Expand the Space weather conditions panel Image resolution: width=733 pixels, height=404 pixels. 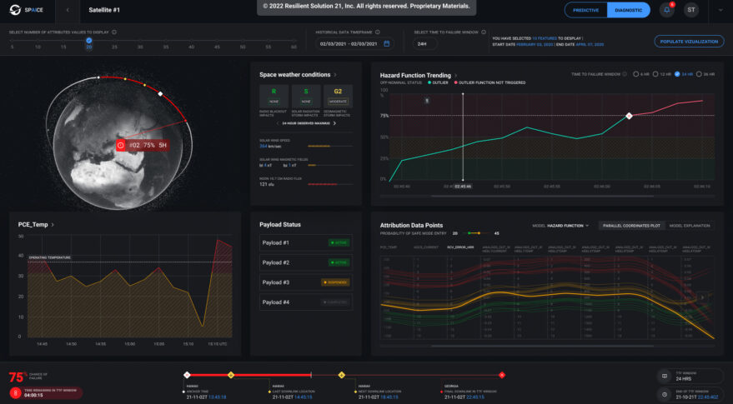334,74
